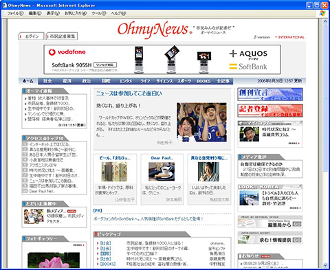This screenshot has width=330, height=270.
Task: Select the BOOKS tab in the navigation bar
Action: 203,81
